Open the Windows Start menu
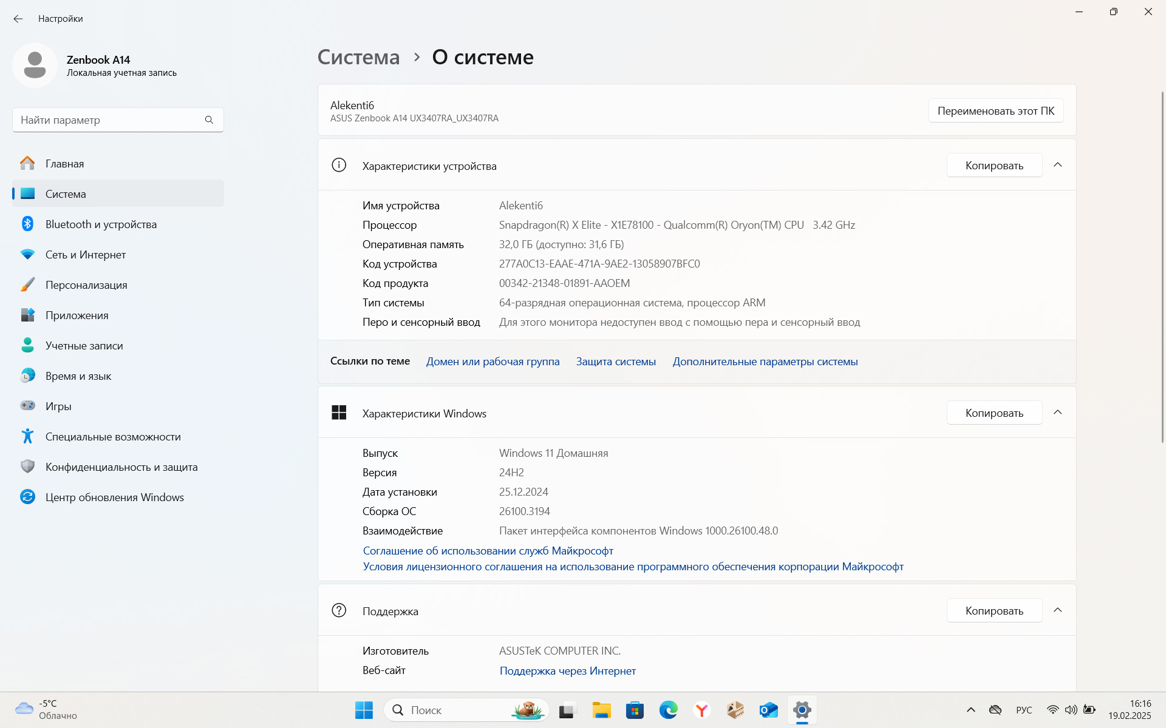 364,710
